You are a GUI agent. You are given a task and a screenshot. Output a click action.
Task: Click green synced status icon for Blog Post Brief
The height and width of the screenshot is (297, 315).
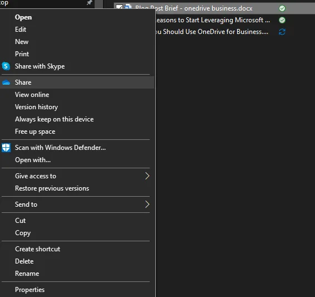pyautogui.click(x=282, y=8)
